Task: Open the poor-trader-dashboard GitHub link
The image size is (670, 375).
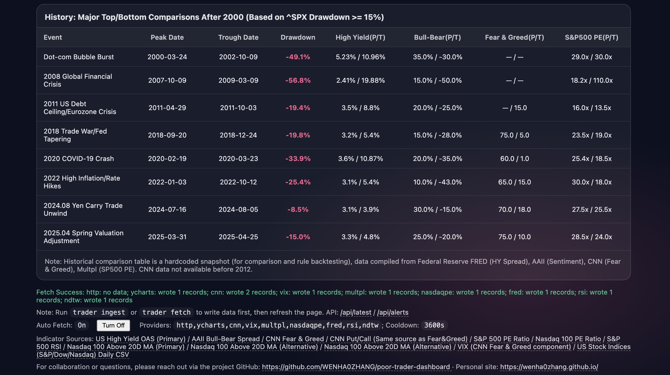Action: click(x=355, y=367)
